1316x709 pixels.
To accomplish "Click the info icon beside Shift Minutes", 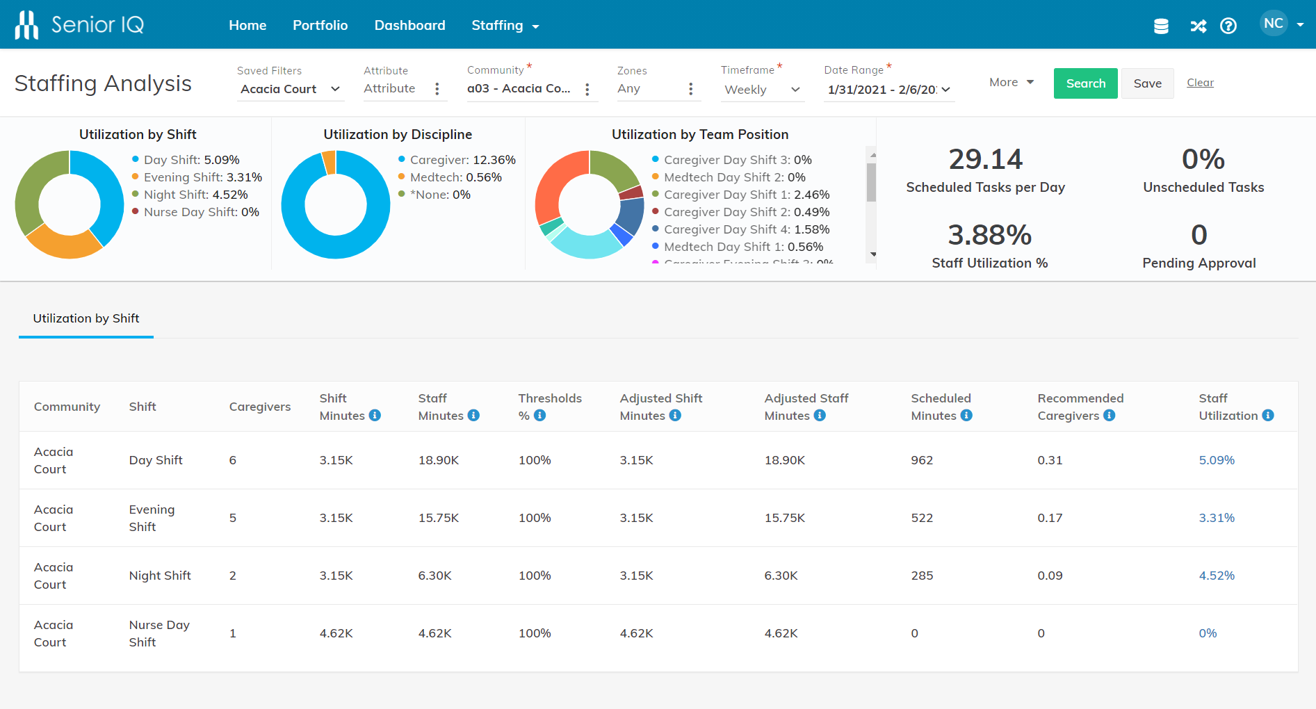I will point(375,415).
